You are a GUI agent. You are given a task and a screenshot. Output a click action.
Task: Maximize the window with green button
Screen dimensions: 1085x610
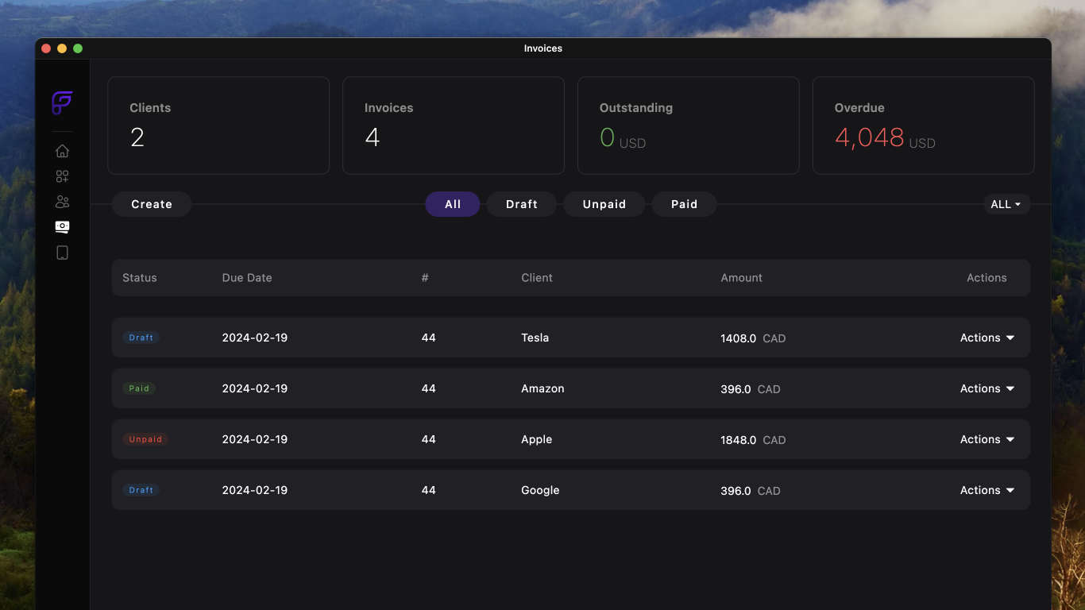78,48
